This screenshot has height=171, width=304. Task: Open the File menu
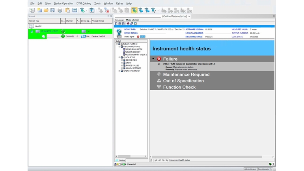32,4
